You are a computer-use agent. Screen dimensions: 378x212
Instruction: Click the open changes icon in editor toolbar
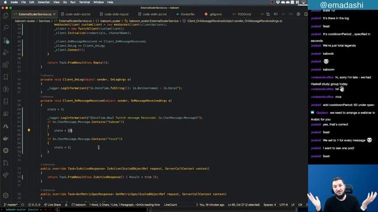[x=268, y=14]
